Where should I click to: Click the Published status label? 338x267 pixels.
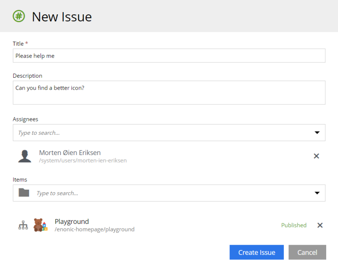(294, 225)
